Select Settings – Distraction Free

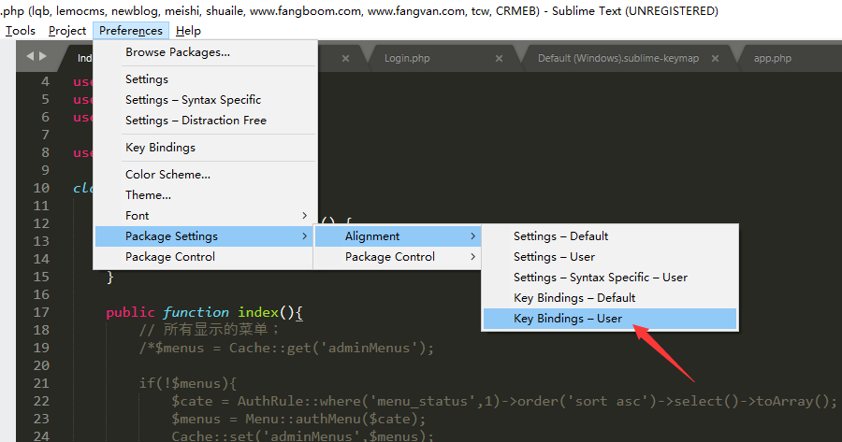click(206, 121)
